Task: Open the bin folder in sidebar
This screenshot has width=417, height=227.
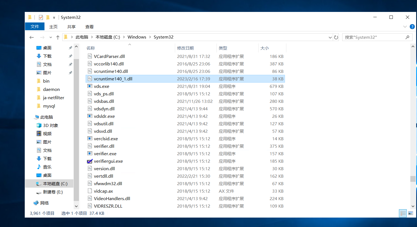Action: coord(46,81)
